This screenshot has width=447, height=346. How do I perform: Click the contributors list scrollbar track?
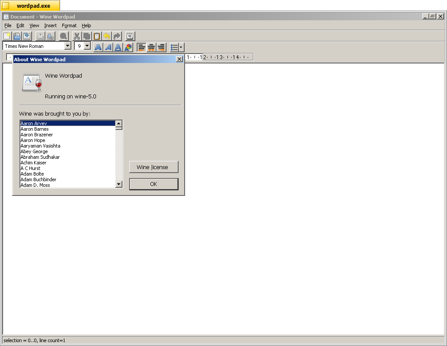119,155
